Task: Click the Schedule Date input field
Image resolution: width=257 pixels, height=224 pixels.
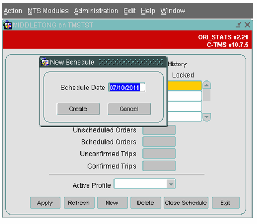Action: coord(127,88)
